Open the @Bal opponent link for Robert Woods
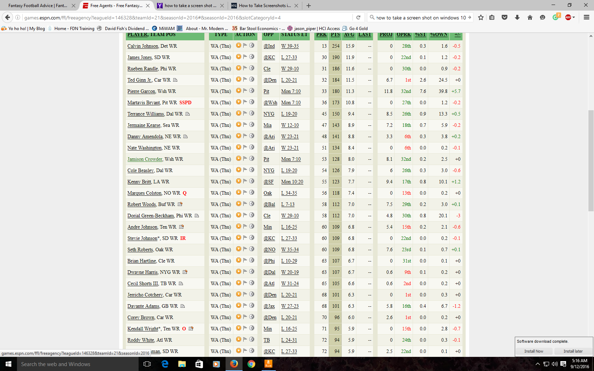The width and height of the screenshot is (594, 371). click(269, 204)
